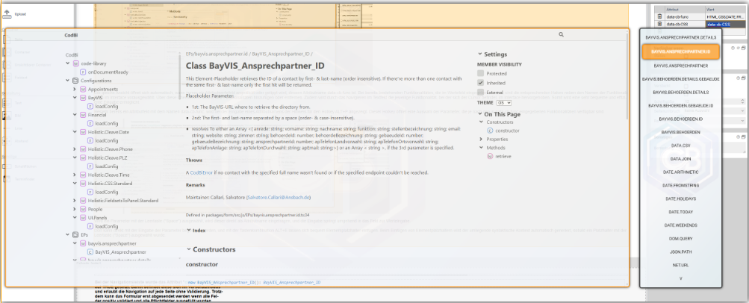Click the Configurations folder icon
Screen dimensions: 749x303
[x=75, y=80]
